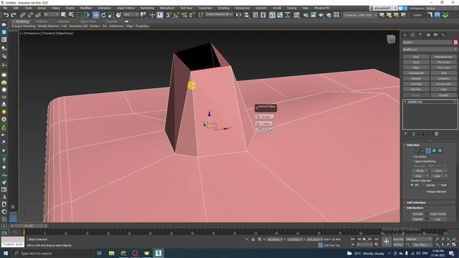This screenshot has height=258, width=459.
Task: Open the selection filter dropdown
Action: [x=51, y=14]
